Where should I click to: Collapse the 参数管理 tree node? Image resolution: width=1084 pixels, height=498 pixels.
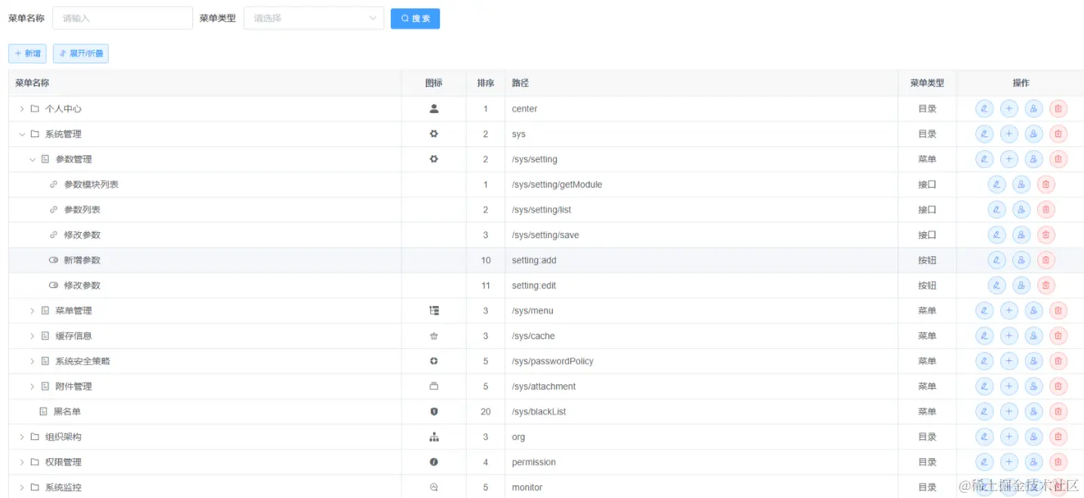pyautogui.click(x=32, y=159)
